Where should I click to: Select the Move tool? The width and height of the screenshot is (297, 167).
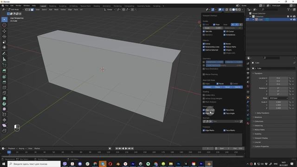(4, 31)
